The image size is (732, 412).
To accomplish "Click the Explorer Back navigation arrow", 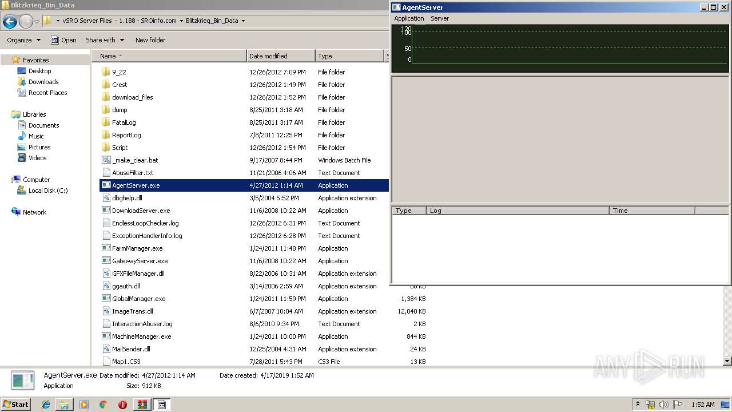I will coord(10,22).
